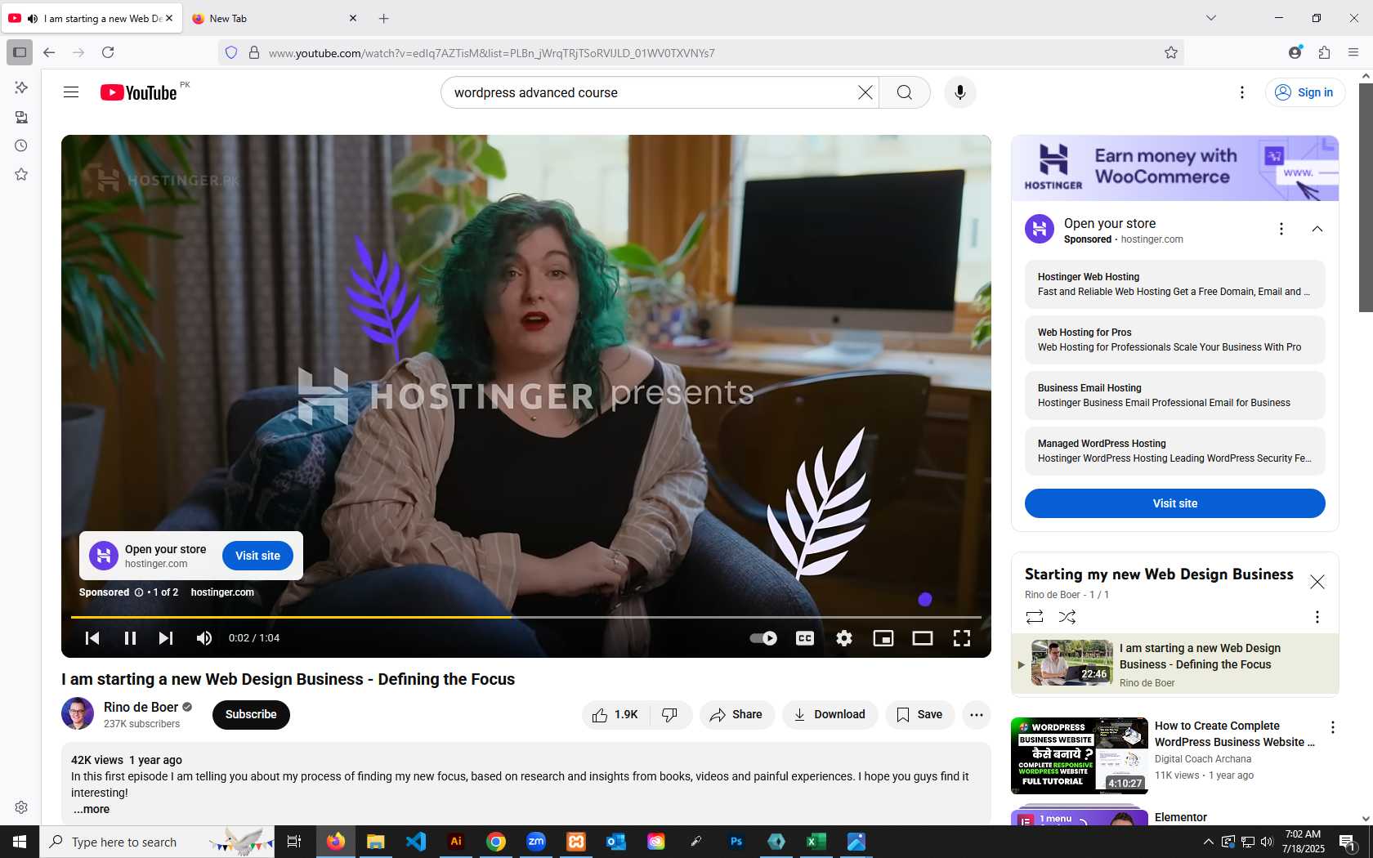The image size is (1373, 858).
Task: Open YouTube settings three-dot menu near Sign in
Action: coord(1242,92)
